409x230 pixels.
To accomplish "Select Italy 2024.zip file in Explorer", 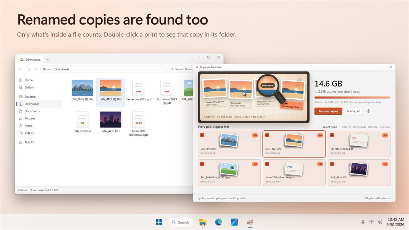I will pos(82,122).
